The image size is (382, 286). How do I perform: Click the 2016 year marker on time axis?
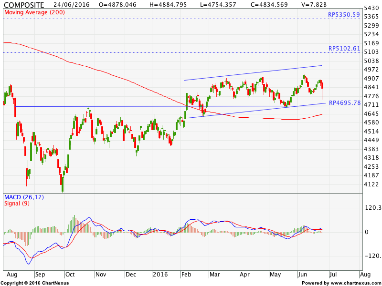click(x=159, y=275)
